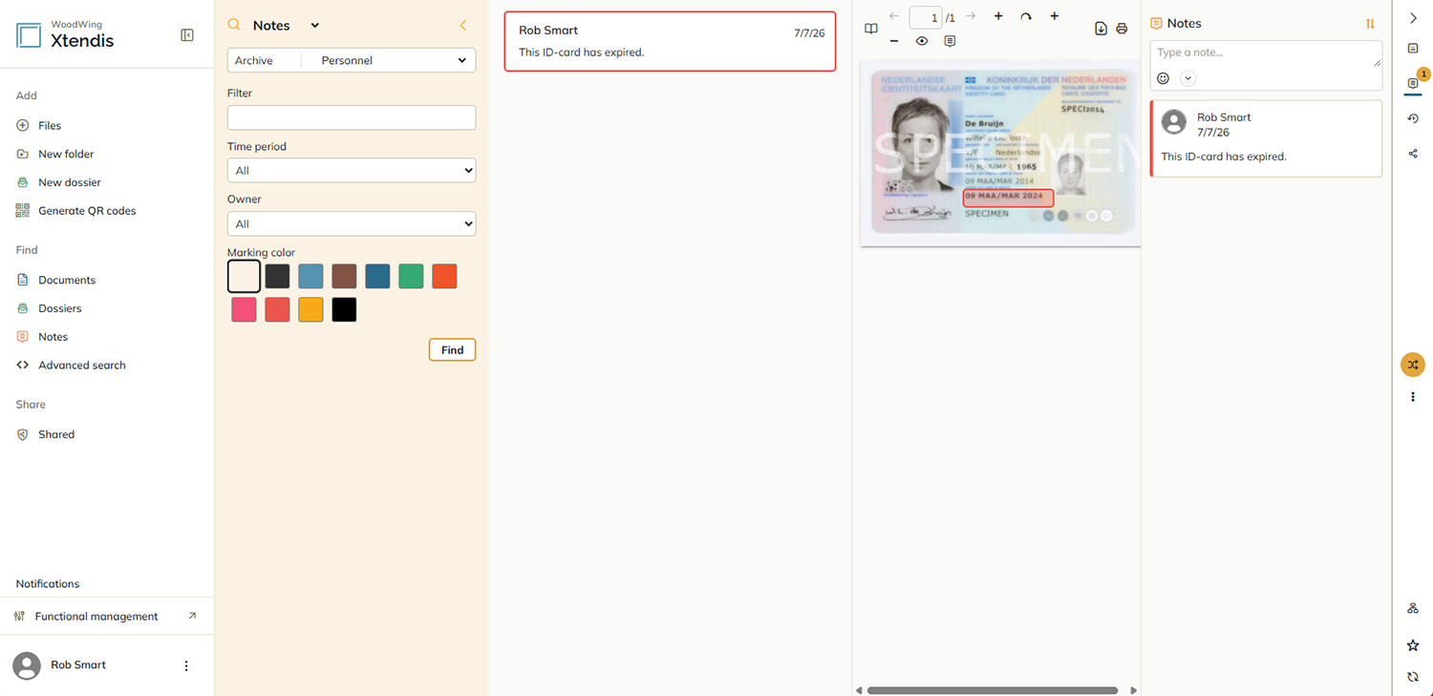This screenshot has height=696, width=1433.
Task: Open Generate QR codes
Action: pos(76,211)
